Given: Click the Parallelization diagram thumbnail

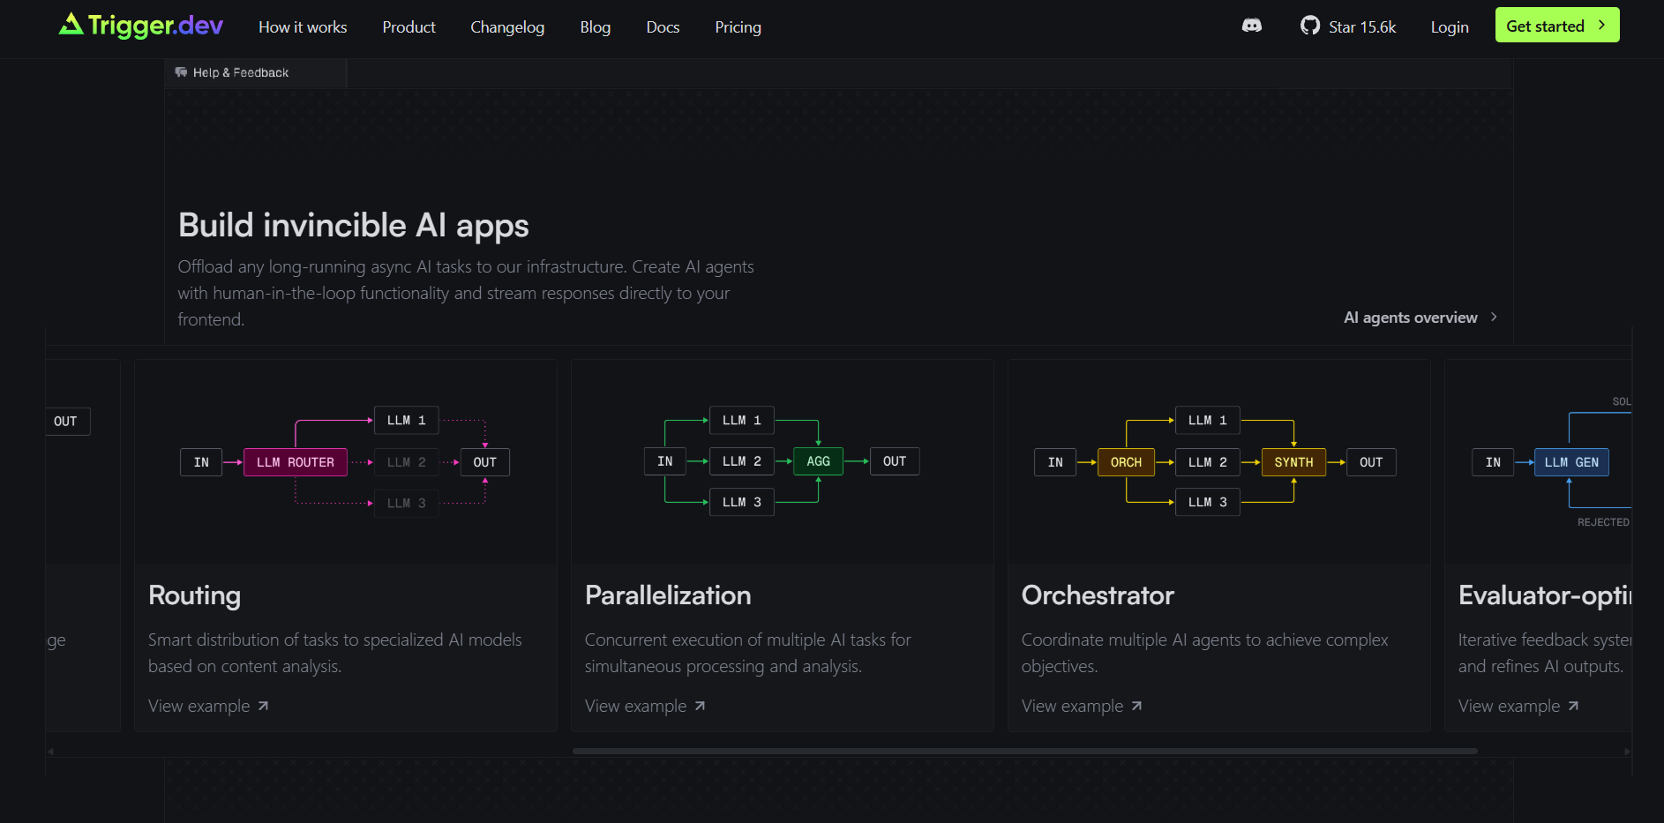Looking at the screenshot, I should click(782, 461).
